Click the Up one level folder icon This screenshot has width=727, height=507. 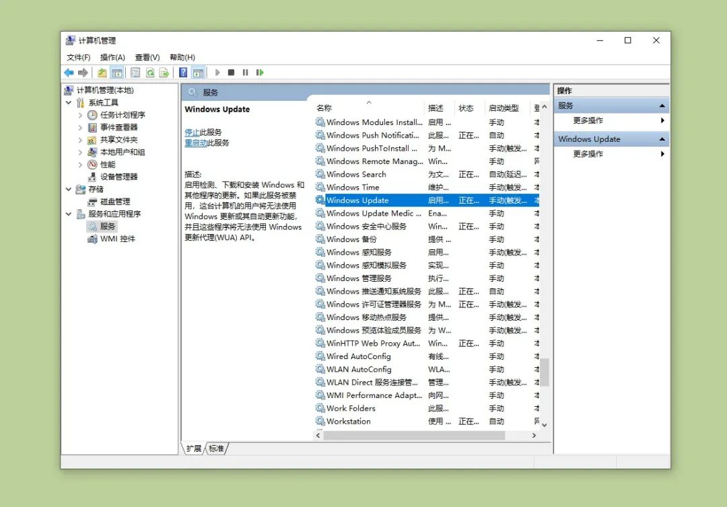click(102, 72)
